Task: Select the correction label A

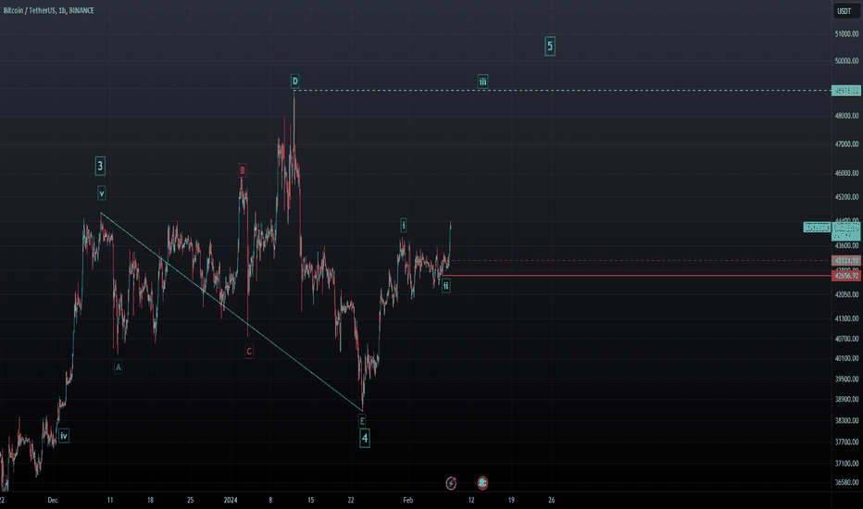Action: pyautogui.click(x=119, y=367)
